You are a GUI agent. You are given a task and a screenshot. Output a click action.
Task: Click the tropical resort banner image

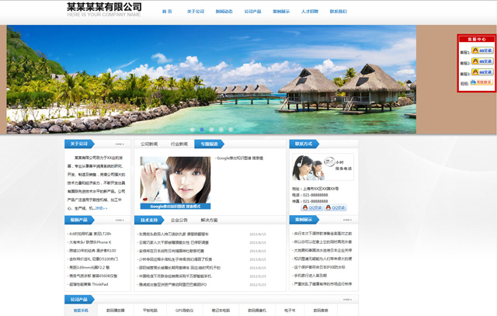[x=211, y=79]
